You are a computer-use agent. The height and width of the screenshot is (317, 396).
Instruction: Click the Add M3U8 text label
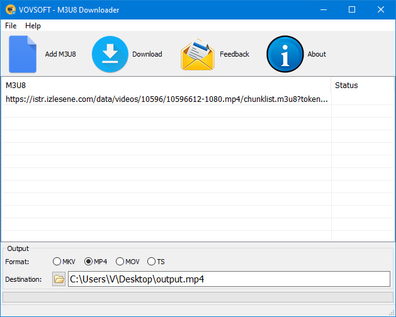(60, 54)
